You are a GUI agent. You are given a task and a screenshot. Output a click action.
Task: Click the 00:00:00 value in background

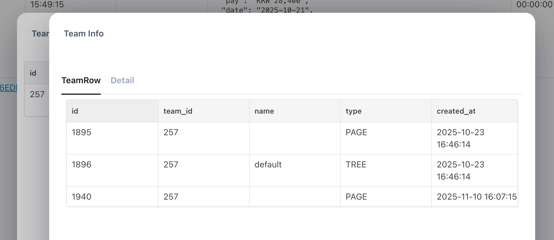coord(534,4)
